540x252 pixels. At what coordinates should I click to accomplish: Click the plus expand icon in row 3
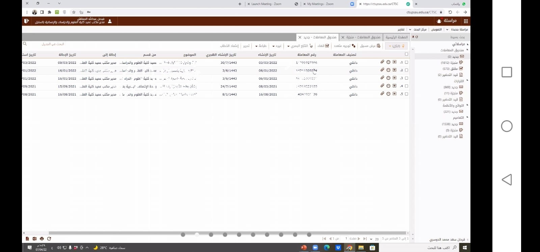[395, 78]
